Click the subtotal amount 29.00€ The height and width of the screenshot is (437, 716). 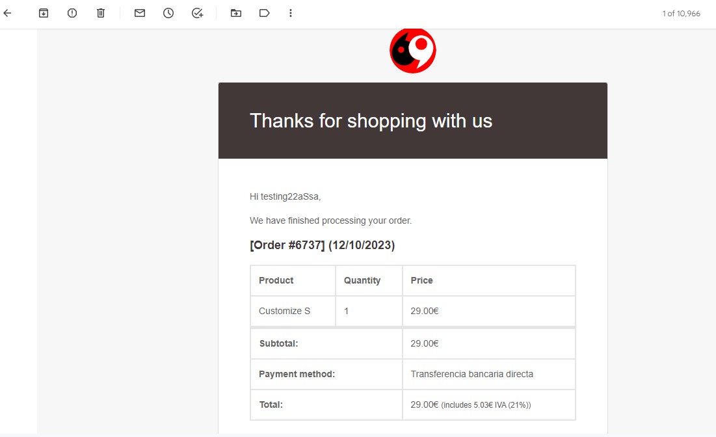[x=424, y=343]
